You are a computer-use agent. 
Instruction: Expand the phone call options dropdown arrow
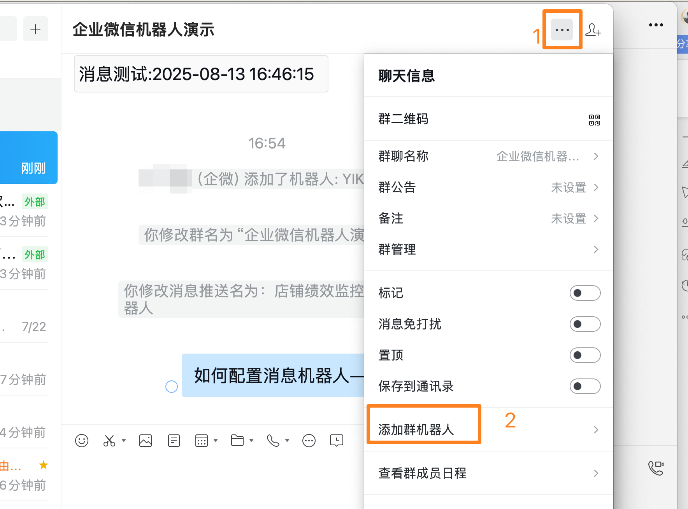287,441
